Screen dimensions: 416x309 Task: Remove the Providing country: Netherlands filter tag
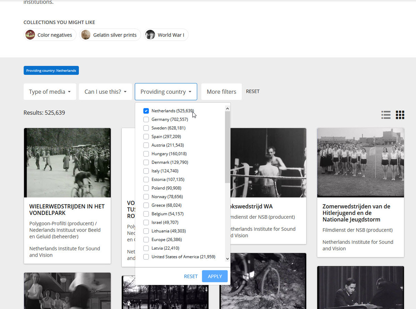click(x=51, y=70)
